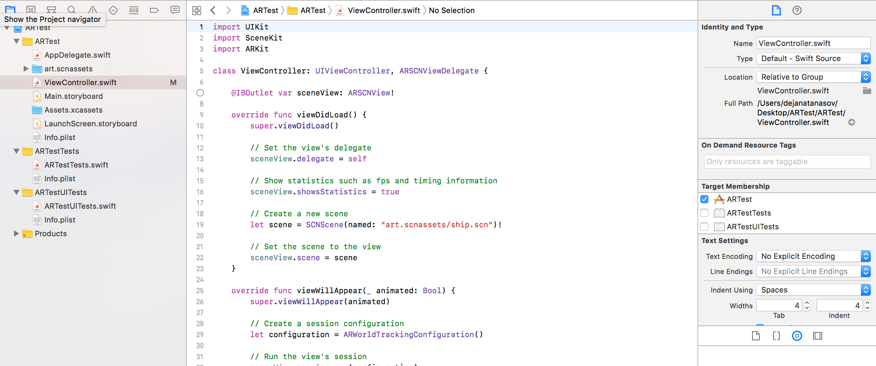
Task: Click the file Name text field
Action: click(x=813, y=43)
